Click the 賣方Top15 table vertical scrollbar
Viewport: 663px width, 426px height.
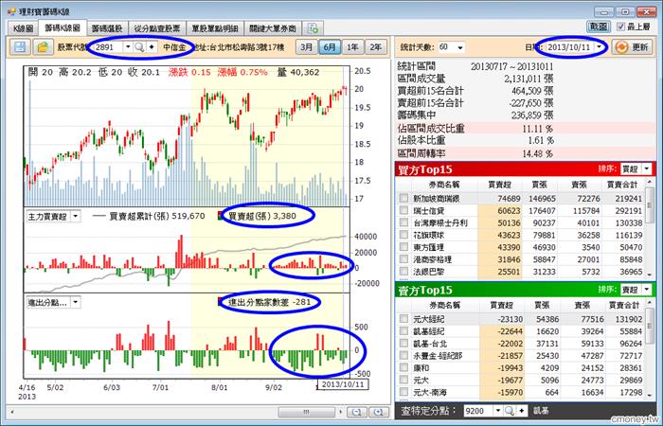pos(650,348)
